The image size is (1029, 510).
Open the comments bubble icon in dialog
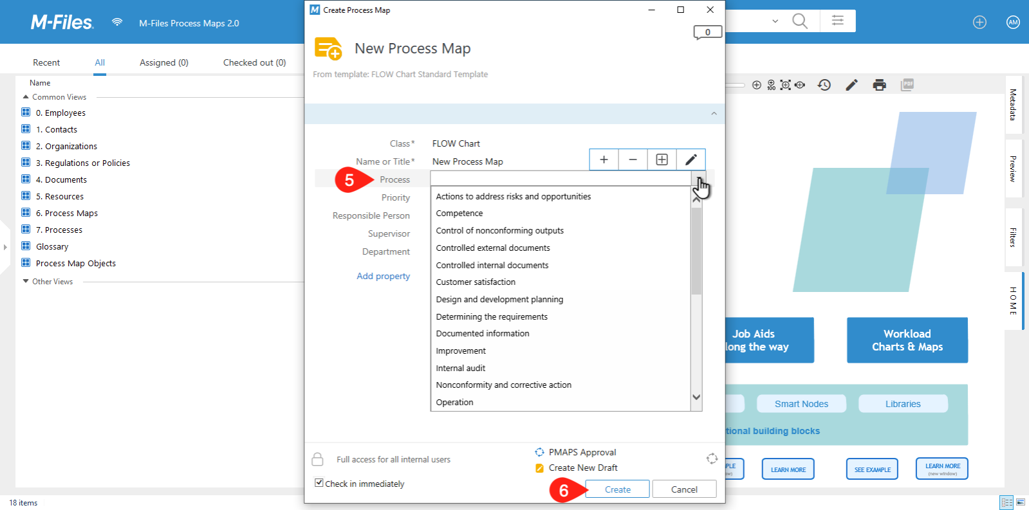point(707,33)
